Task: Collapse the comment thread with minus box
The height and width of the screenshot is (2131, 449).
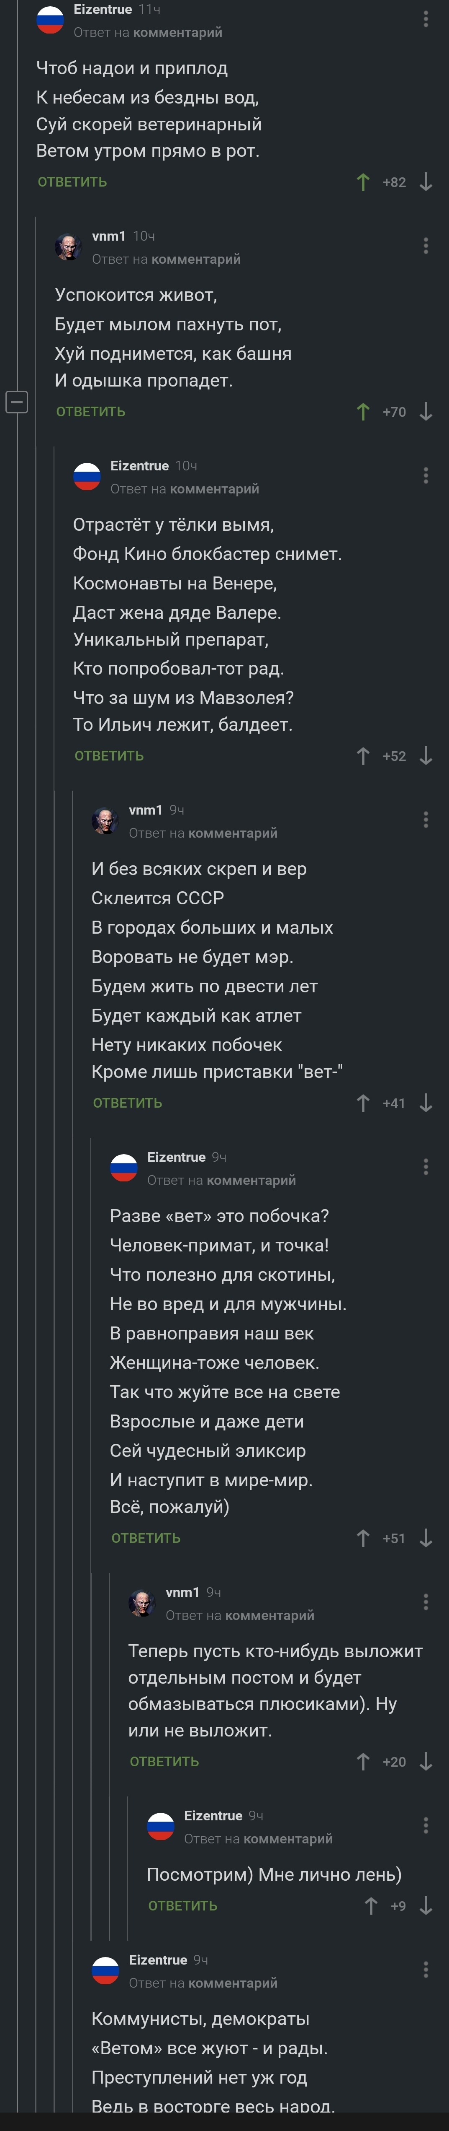Action: coord(16,402)
